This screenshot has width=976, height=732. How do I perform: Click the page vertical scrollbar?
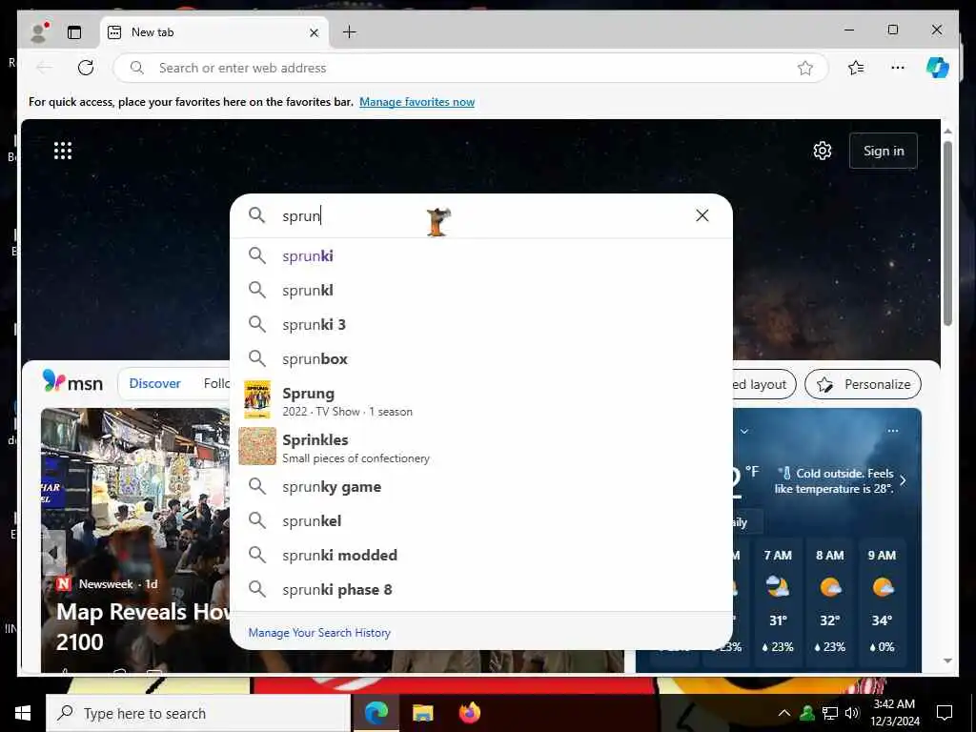[947, 234]
